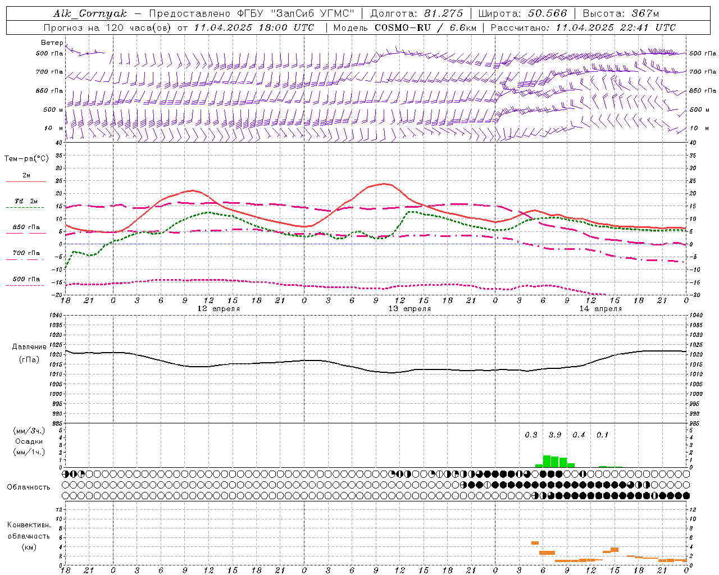Click the 'Прогноз на 120 часа(ов)' text
Screen dimensions: 719x575
point(107,28)
